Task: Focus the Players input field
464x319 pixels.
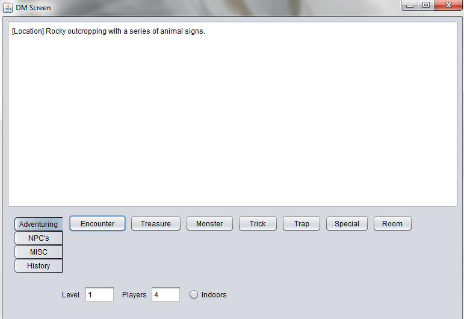Action: coord(165,294)
